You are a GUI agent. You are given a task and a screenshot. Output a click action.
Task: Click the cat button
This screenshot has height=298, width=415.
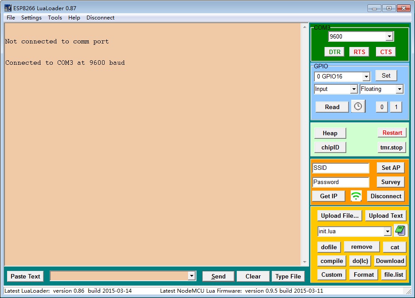coord(394,247)
